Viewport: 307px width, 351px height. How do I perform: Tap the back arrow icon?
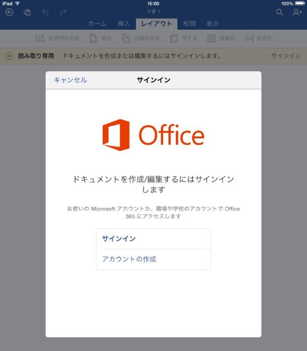[9, 12]
